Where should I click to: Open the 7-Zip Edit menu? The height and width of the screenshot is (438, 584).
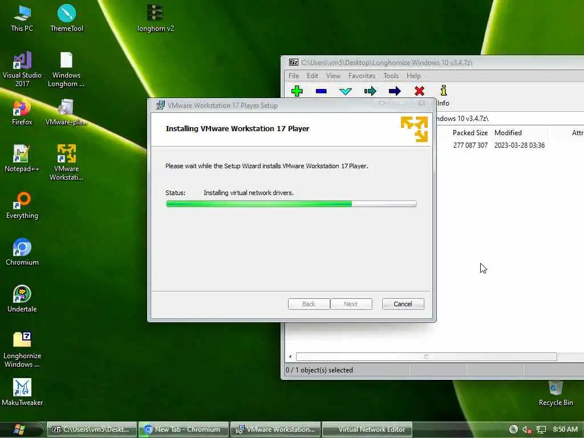(x=312, y=76)
